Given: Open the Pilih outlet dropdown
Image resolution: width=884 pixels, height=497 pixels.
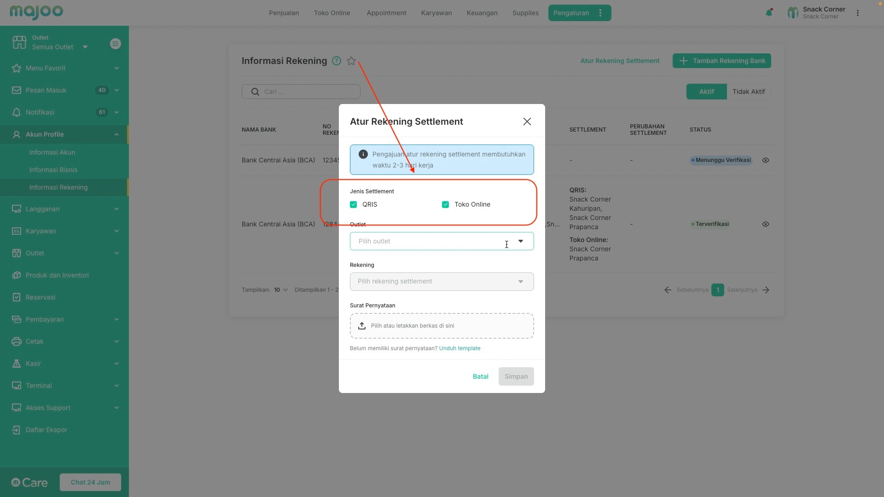Looking at the screenshot, I should tap(442, 241).
